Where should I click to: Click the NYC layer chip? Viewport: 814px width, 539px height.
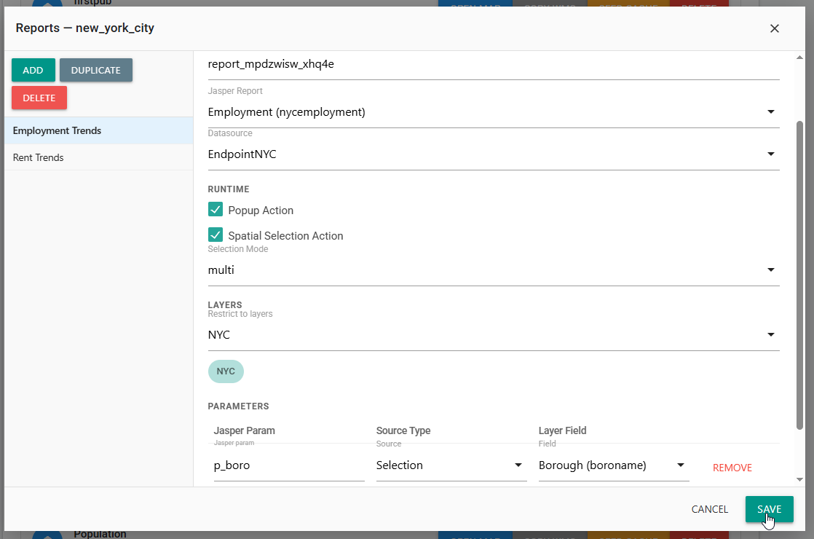pos(226,371)
